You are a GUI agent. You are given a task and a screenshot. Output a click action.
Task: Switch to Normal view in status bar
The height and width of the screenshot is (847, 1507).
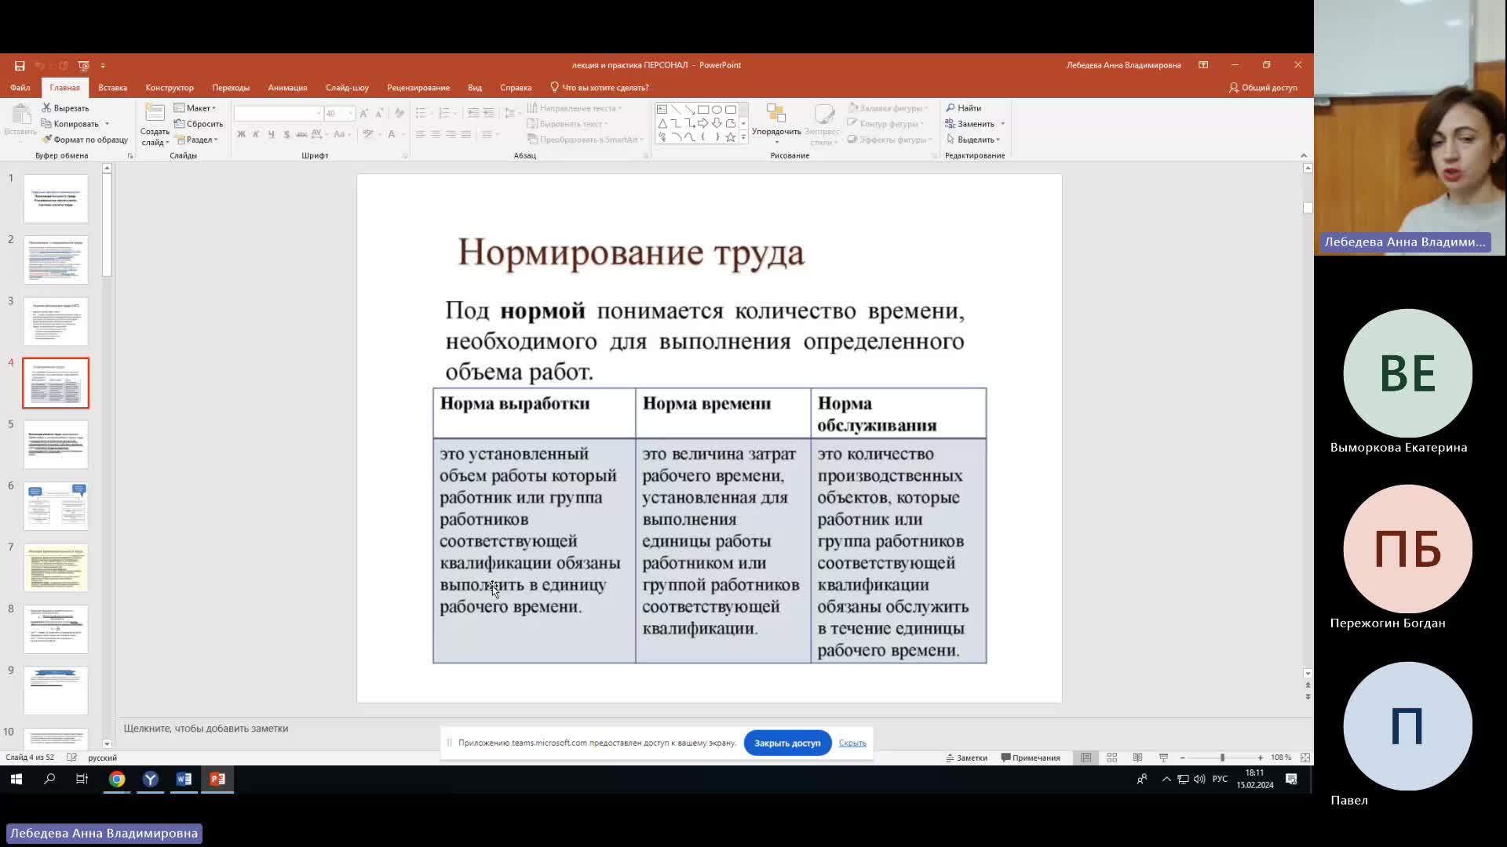1086,758
